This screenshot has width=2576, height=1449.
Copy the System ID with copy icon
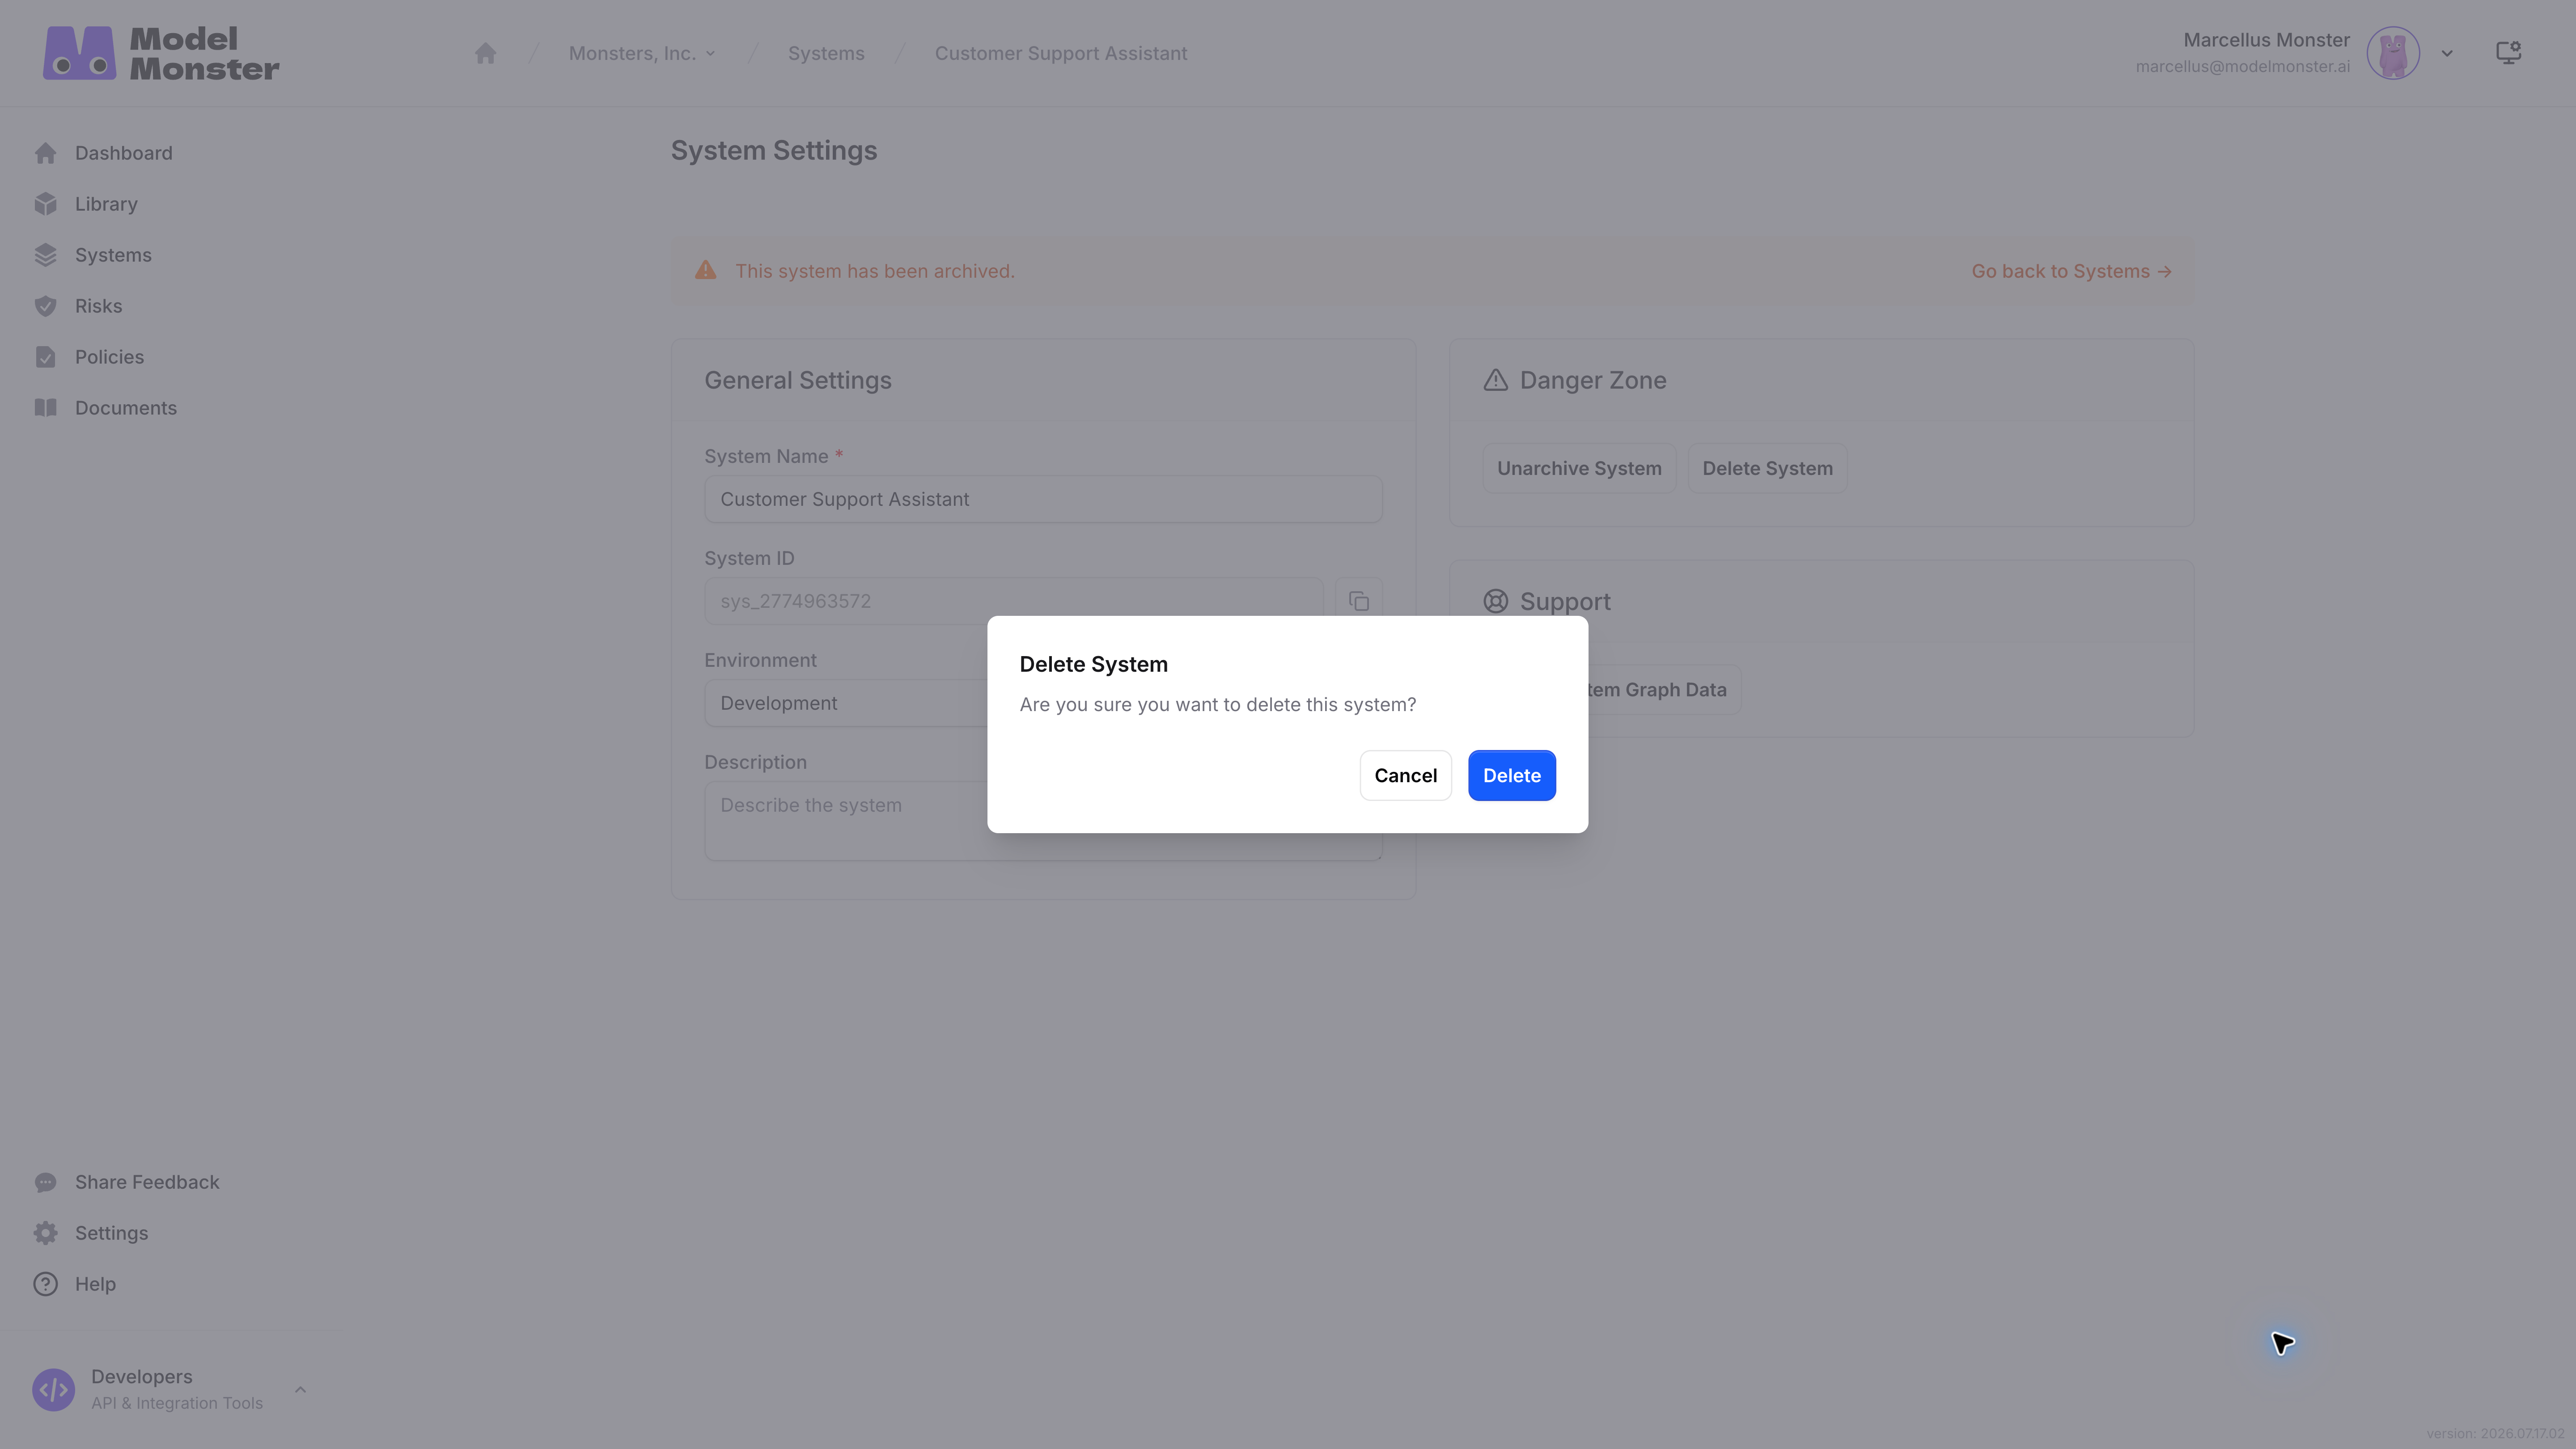[1358, 601]
